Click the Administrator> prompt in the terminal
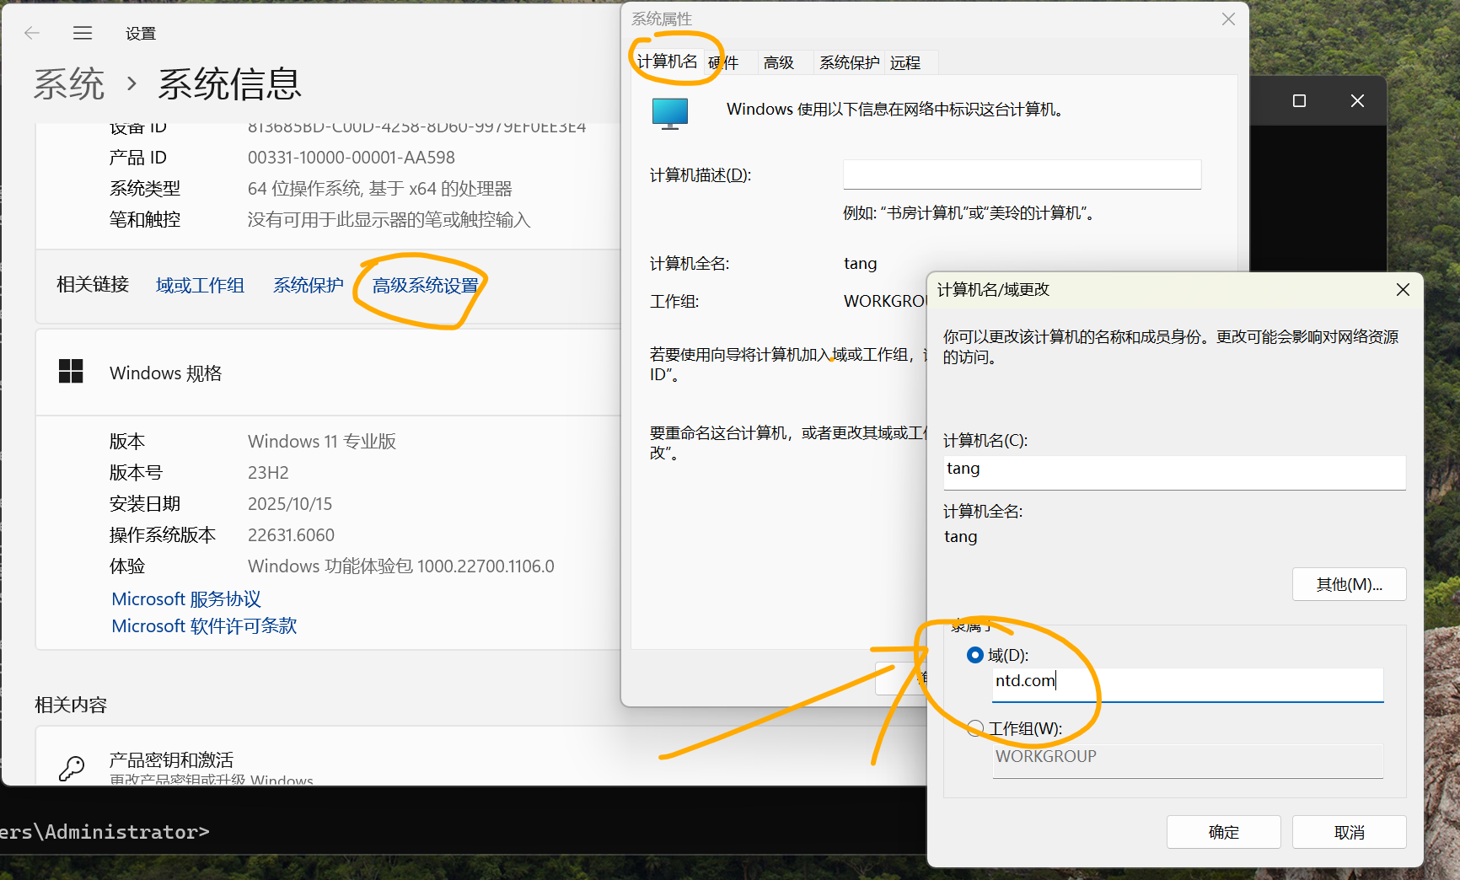This screenshot has height=880, width=1460. (x=126, y=832)
